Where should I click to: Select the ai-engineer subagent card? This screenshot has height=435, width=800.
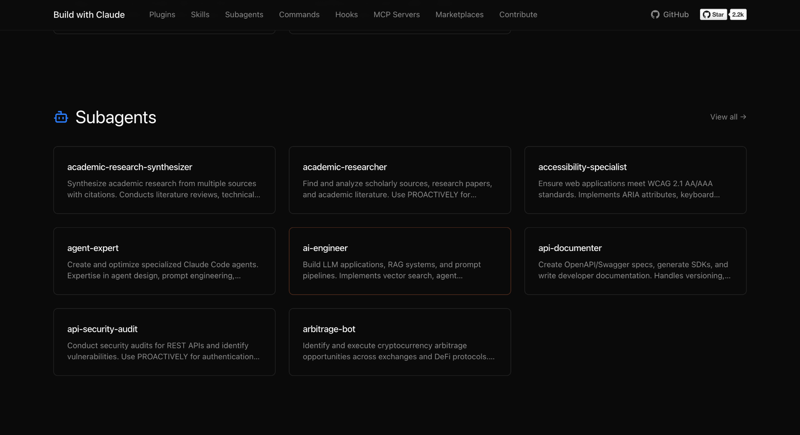point(400,261)
